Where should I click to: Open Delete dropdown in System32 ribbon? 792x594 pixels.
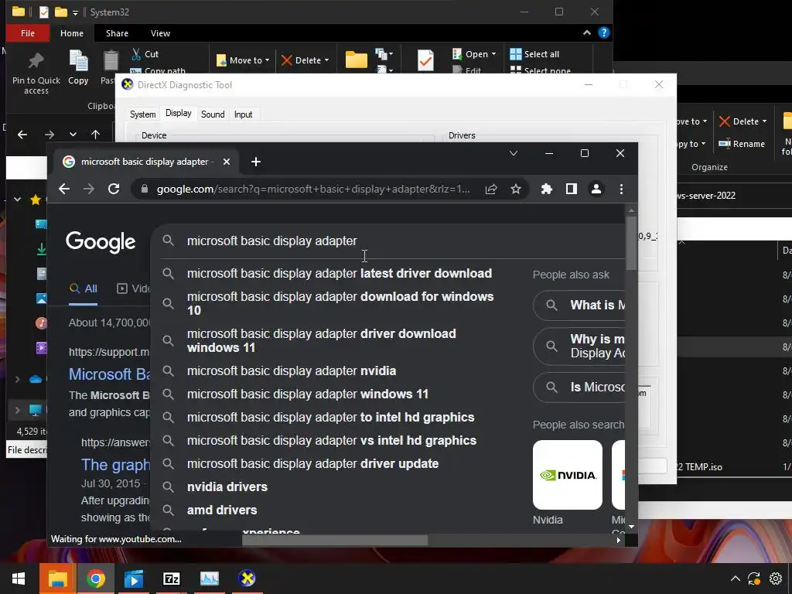tap(306, 60)
